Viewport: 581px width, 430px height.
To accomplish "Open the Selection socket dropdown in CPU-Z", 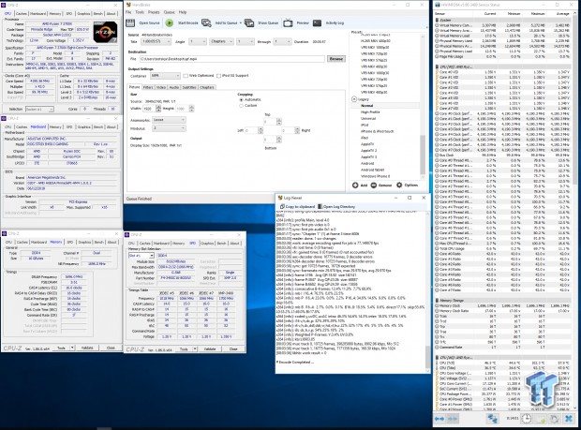I will pyautogui.click(x=39, y=110).
